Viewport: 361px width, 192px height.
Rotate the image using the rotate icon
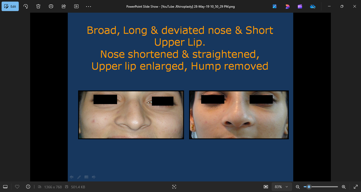click(26, 6)
